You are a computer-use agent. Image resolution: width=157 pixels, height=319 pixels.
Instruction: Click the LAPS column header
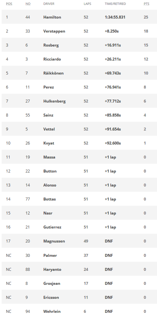click(x=88, y=4)
